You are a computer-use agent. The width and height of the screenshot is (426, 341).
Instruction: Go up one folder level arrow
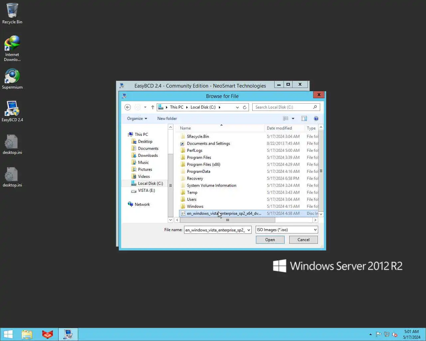[x=152, y=107]
